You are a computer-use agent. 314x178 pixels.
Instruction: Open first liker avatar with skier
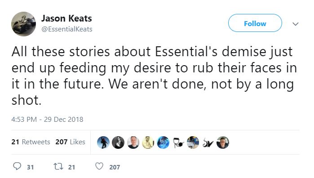click(x=103, y=142)
